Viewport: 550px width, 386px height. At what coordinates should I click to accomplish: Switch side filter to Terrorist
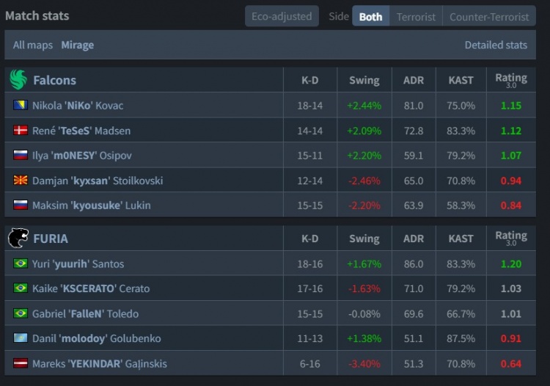[416, 16]
